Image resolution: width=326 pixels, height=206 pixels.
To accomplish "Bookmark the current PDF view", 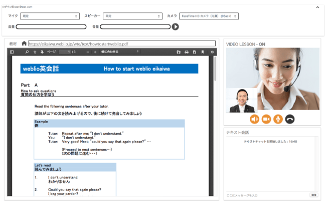I will click(x=203, y=52).
